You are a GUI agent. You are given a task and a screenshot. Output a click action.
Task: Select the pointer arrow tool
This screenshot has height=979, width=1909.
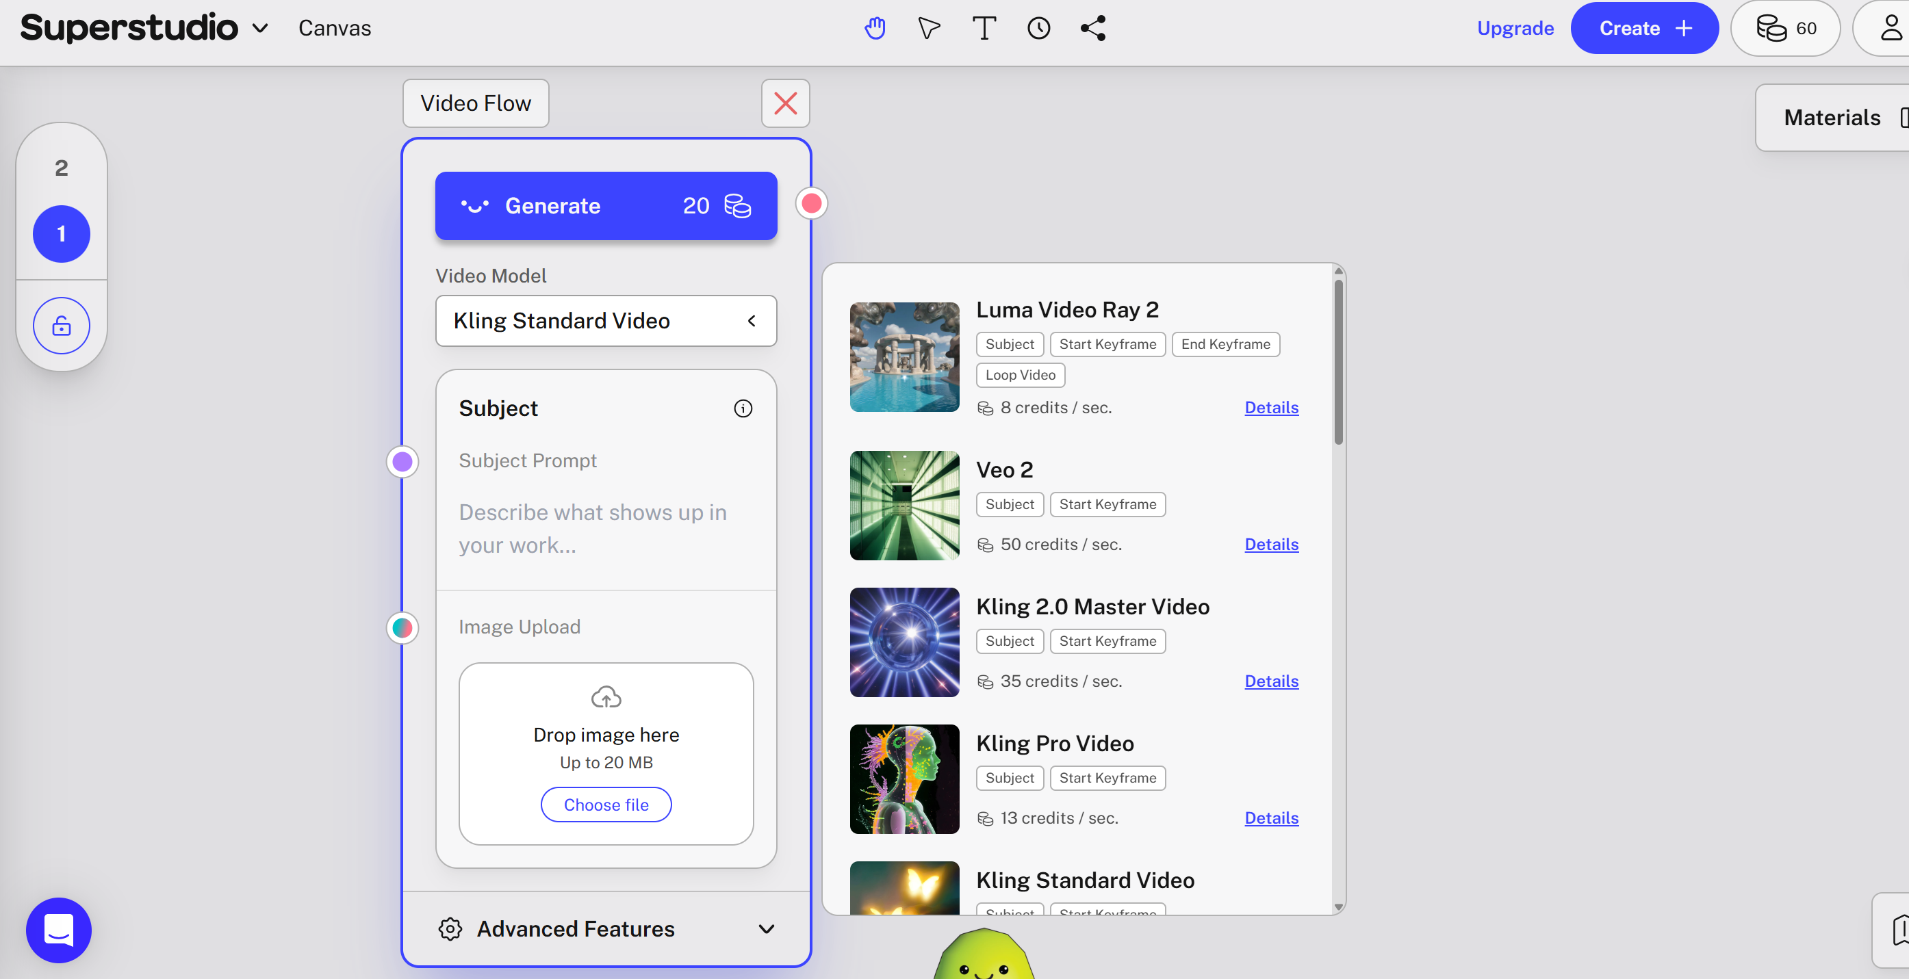[929, 28]
